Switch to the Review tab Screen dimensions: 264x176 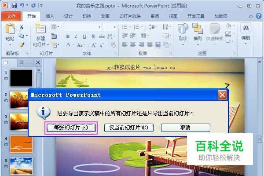pos(155,16)
